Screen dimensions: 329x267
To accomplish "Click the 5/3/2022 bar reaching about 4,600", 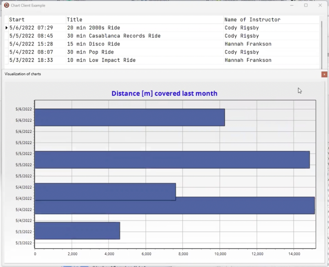I will (x=77, y=231).
